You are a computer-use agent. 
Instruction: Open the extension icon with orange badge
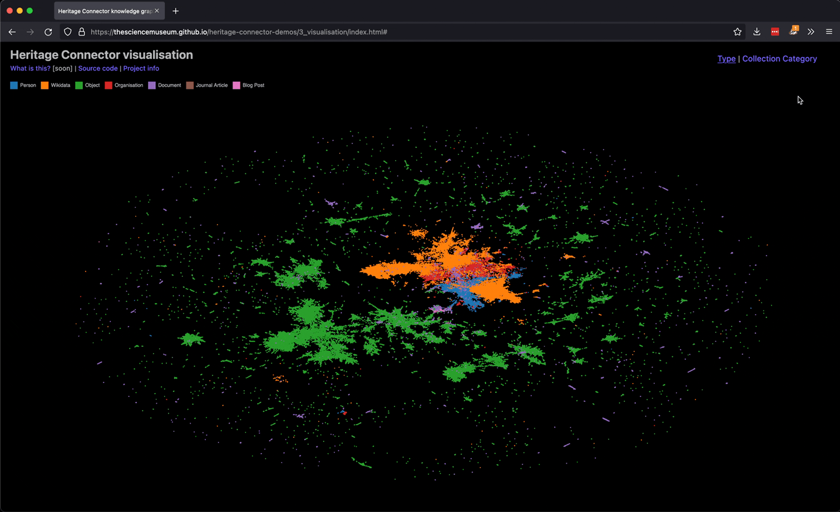[793, 31]
